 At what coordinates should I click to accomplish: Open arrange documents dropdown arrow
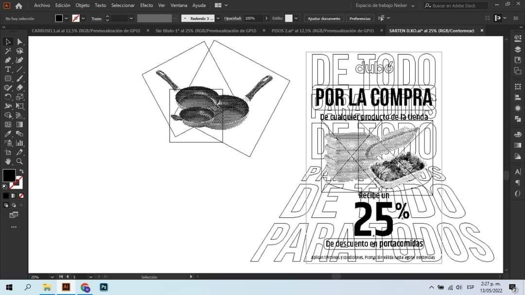pos(227,5)
